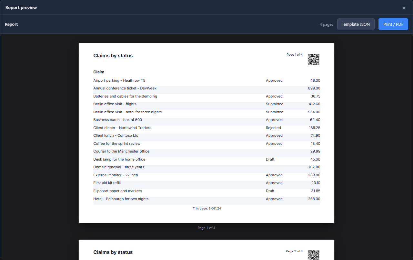Click 'Client dinner - Northwind Traders' claim
Image resolution: width=413 pixels, height=260 pixels.
point(122,128)
